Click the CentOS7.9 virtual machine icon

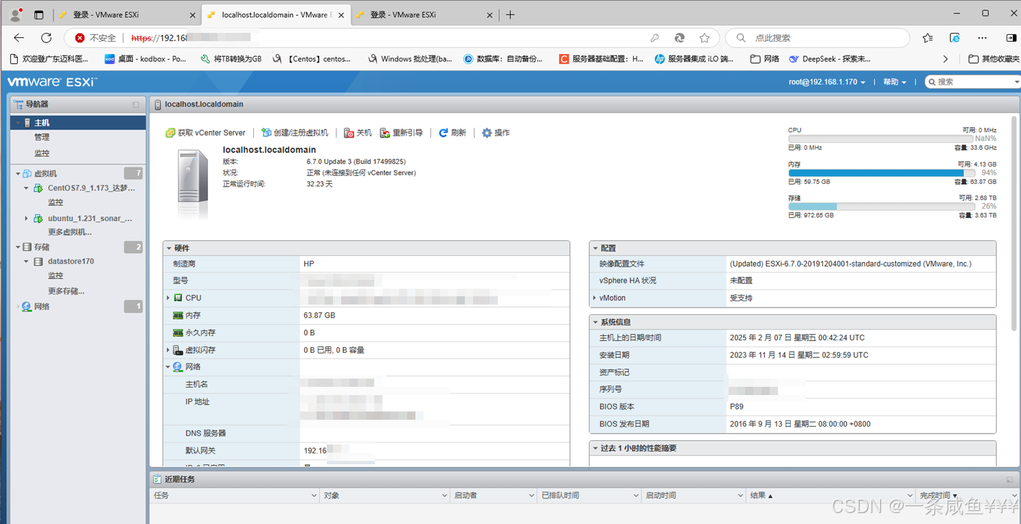(x=38, y=188)
